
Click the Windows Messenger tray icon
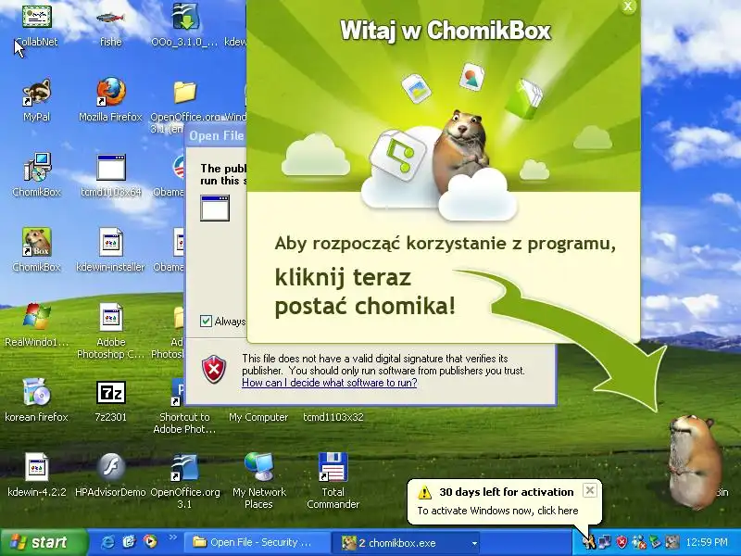[639, 542]
